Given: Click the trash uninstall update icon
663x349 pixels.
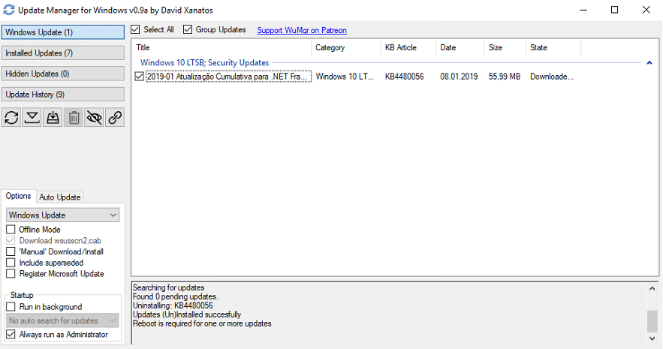Looking at the screenshot, I should point(74,118).
